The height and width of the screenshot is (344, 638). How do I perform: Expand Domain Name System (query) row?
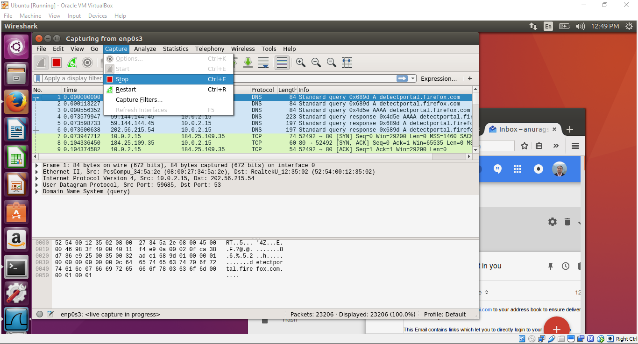point(37,192)
